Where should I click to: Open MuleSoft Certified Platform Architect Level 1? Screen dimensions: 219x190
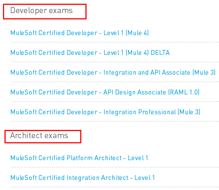(x=79, y=158)
